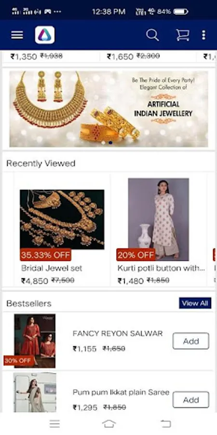The width and height of the screenshot is (217, 435).
Task: Add Pum pum Ikkat plain Saree
Action: coord(190,400)
